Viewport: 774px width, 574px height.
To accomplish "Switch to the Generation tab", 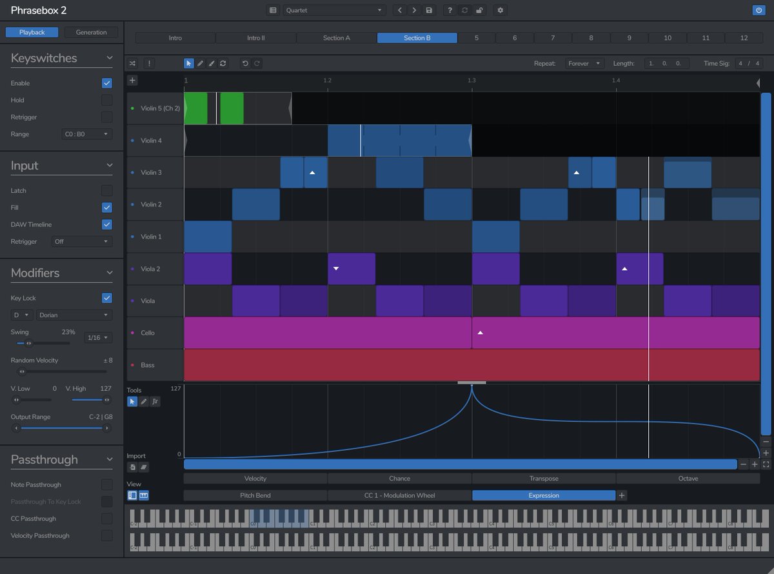I will (x=90, y=32).
